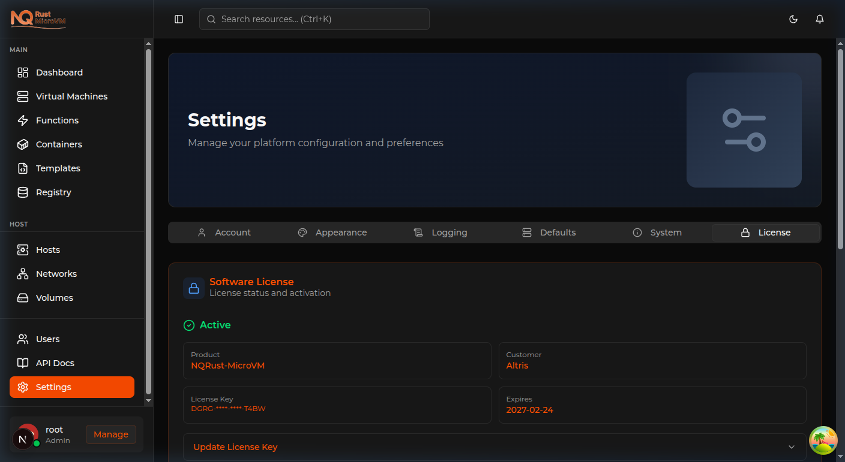Open the Containers section icon
Viewport: 845px width, 462px height.
[x=22, y=144]
